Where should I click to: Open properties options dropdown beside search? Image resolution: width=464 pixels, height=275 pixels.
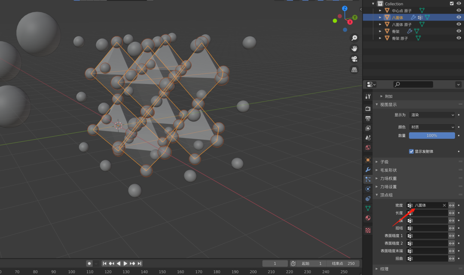click(x=458, y=85)
